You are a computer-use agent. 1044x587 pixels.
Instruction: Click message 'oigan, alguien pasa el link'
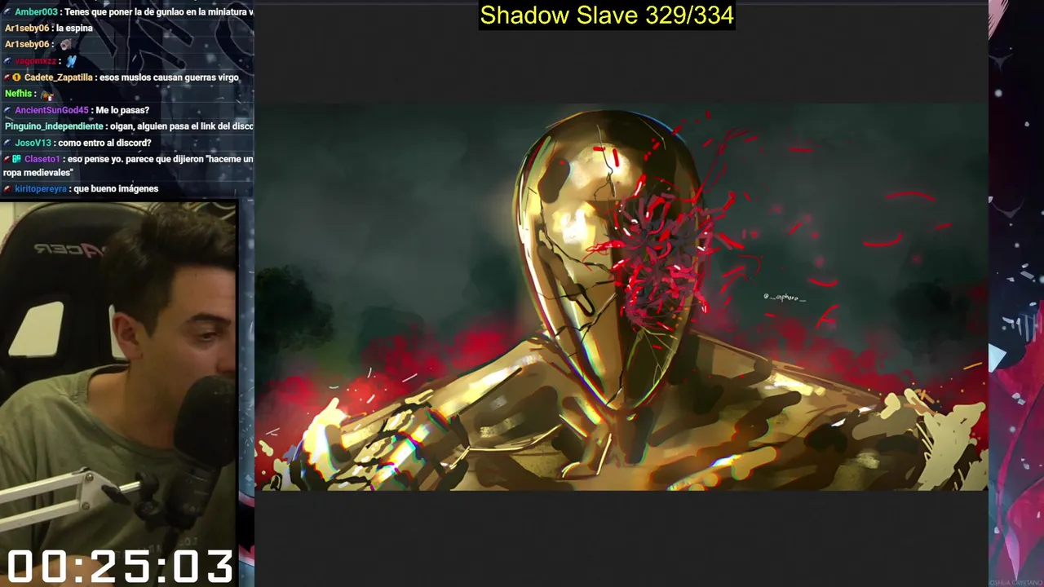tap(182, 126)
